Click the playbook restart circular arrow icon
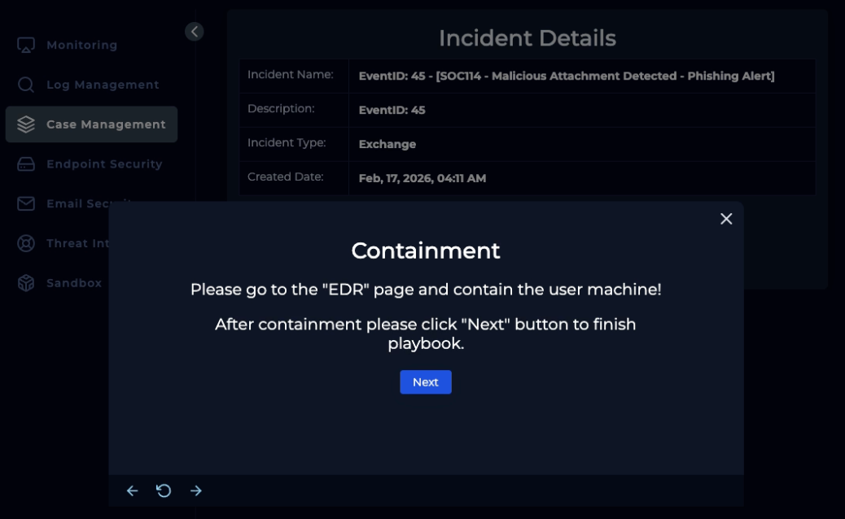845x519 pixels. (164, 491)
